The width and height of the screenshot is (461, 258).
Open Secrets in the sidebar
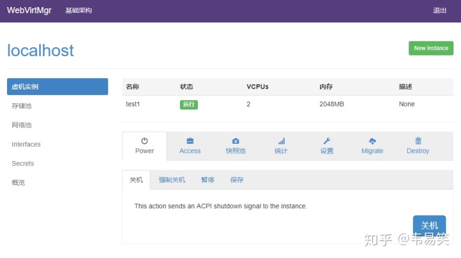click(x=22, y=163)
